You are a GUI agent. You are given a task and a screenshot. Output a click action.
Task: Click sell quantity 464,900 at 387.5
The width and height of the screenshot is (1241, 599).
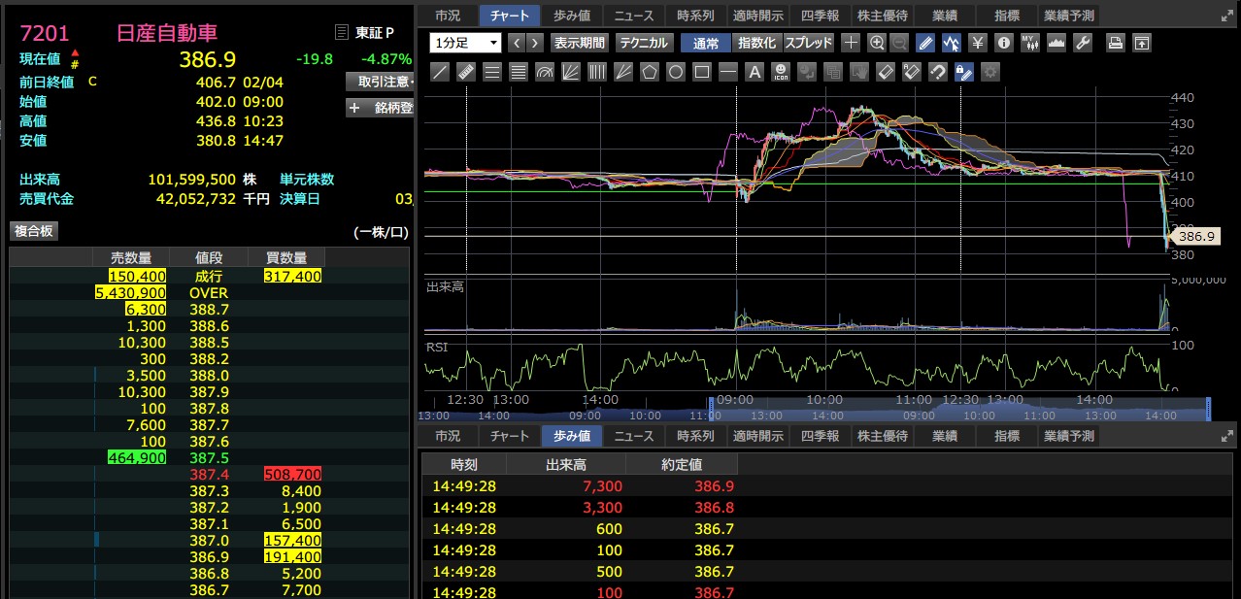[x=135, y=457]
